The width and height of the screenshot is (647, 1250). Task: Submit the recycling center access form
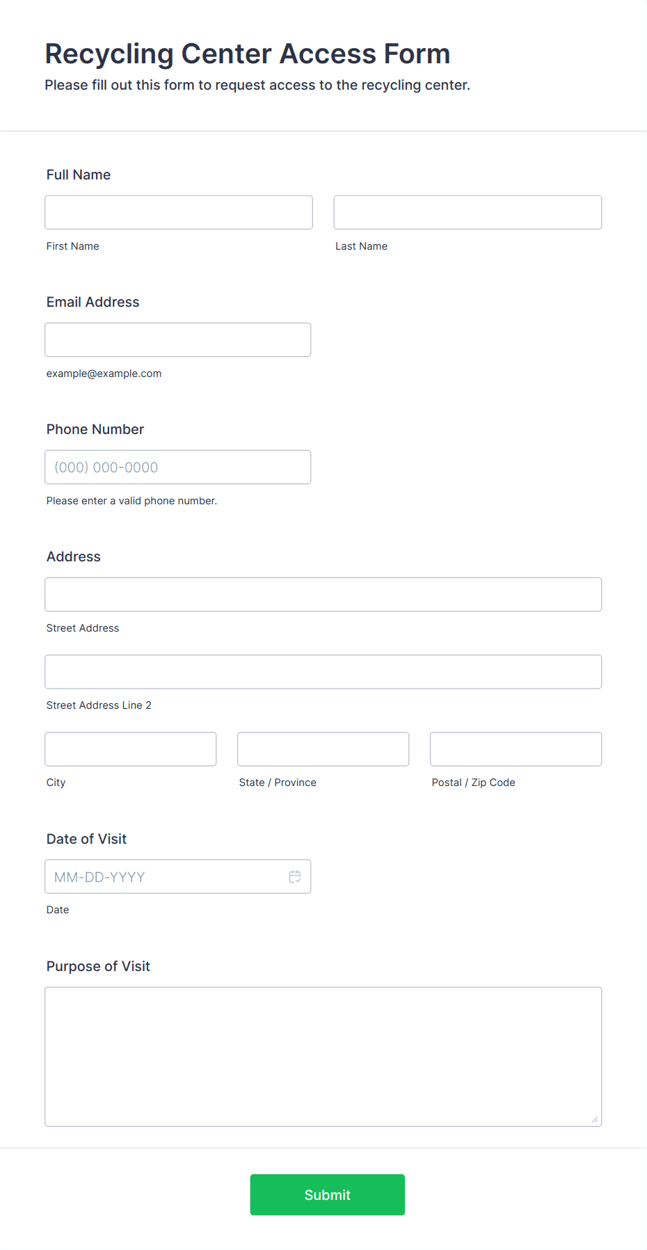(328, 1194)
